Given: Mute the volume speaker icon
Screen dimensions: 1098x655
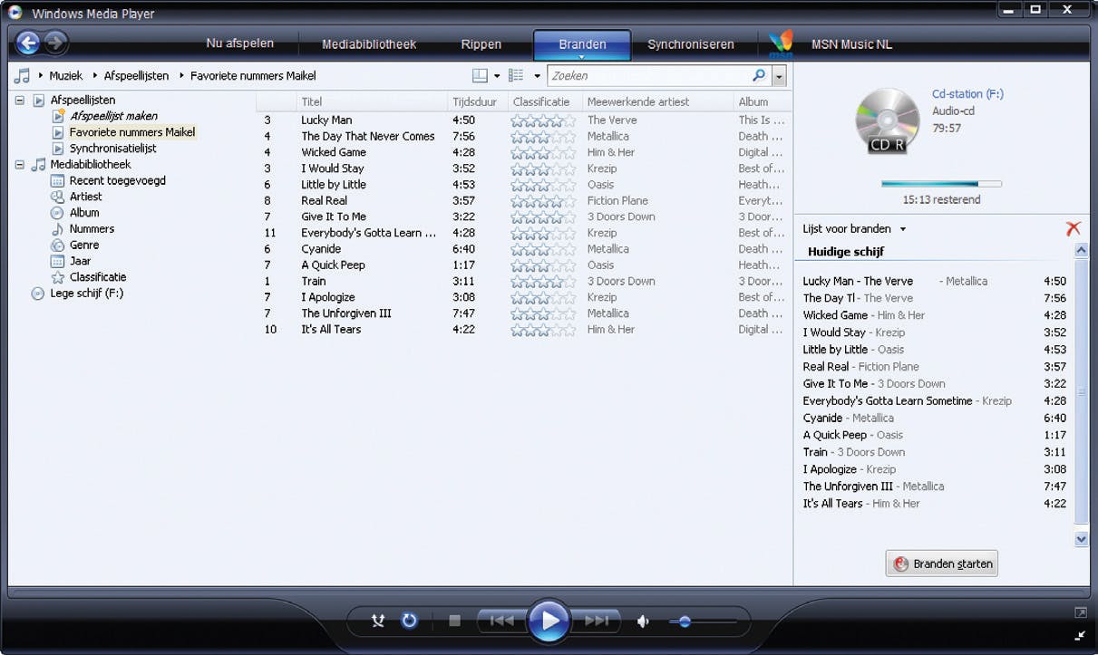Looking at the screenshot, I should pos(643,621).
